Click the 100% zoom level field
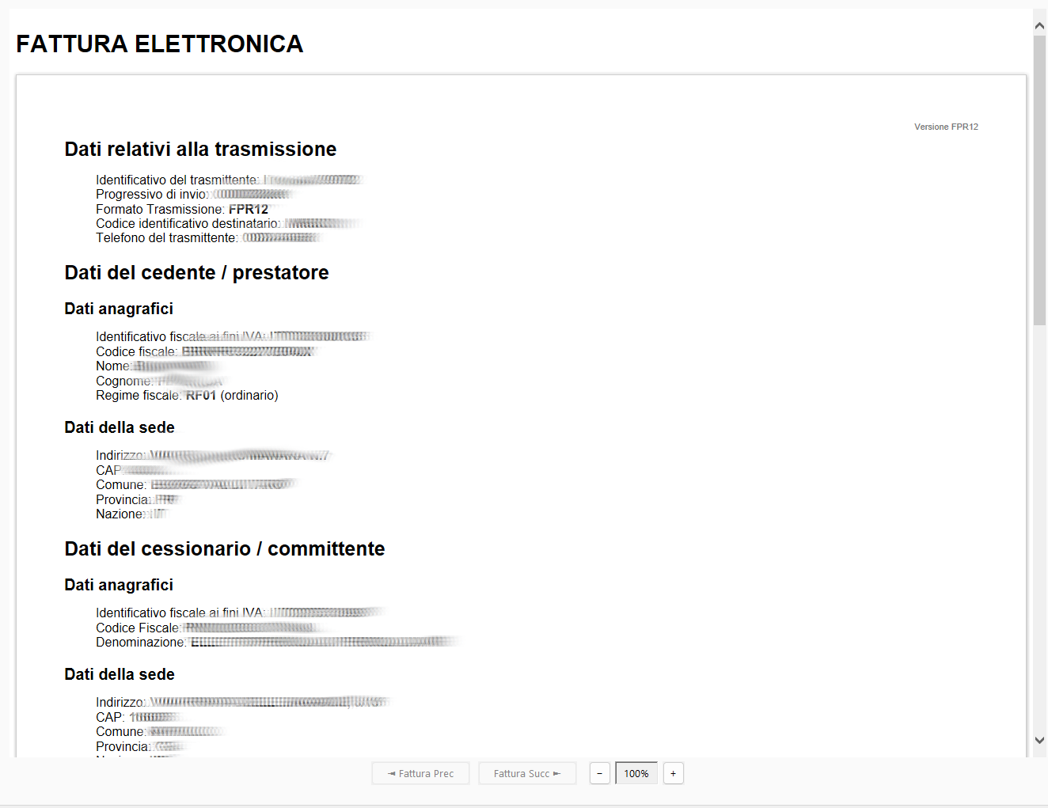The height and width of the screenshot is (808, 1048). tap(636, 773)
